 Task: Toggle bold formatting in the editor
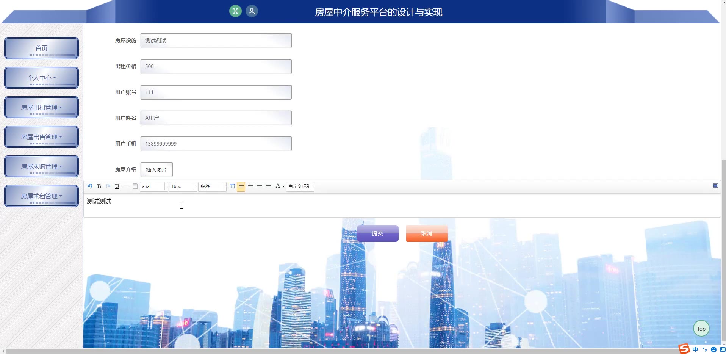click(x=99, y=186)
